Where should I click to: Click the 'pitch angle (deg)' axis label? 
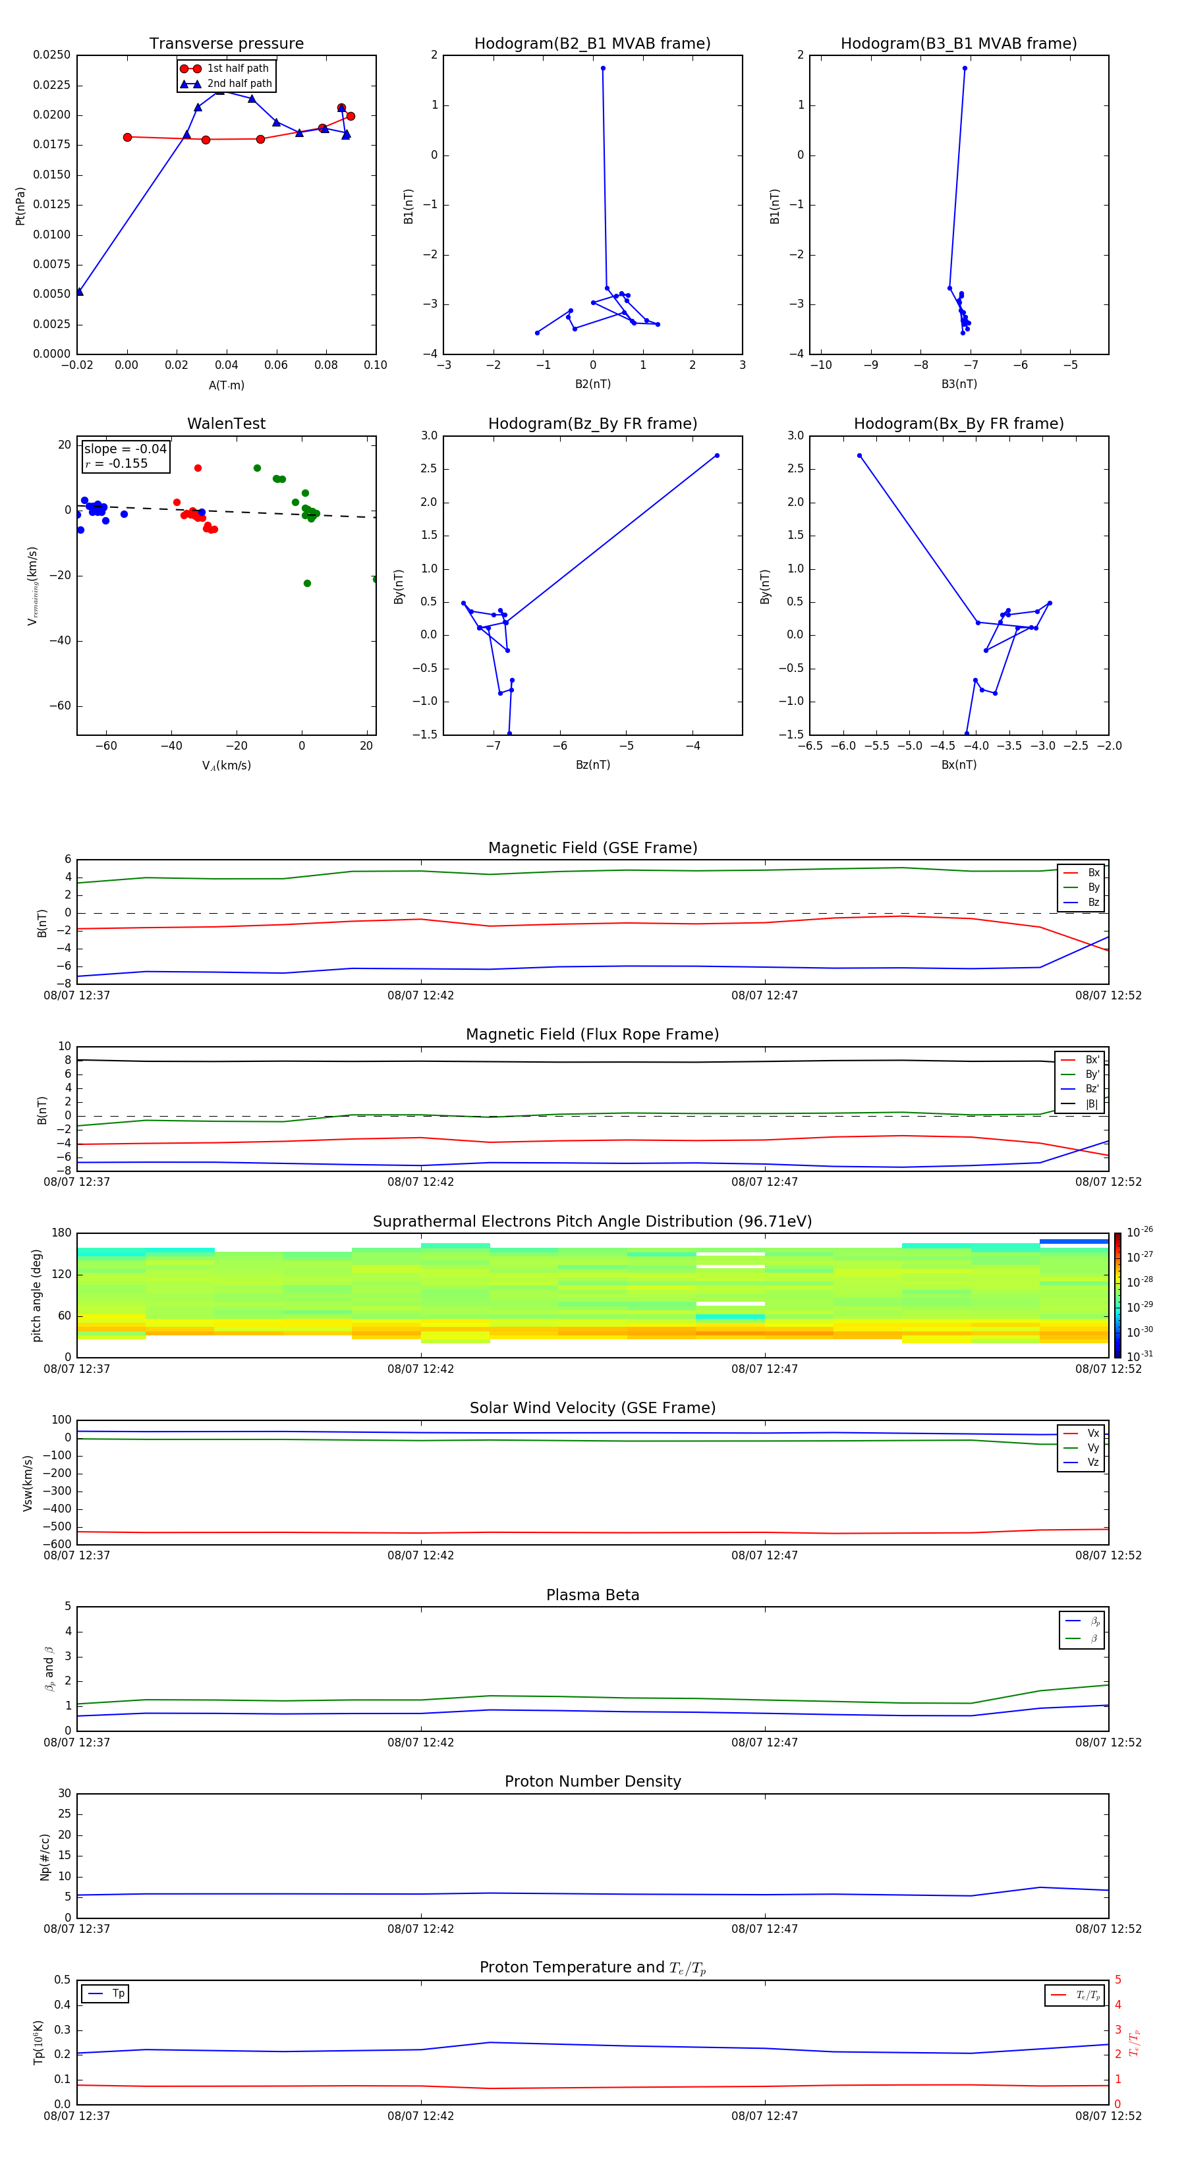pyautogui.click(x=36, y=1295)
